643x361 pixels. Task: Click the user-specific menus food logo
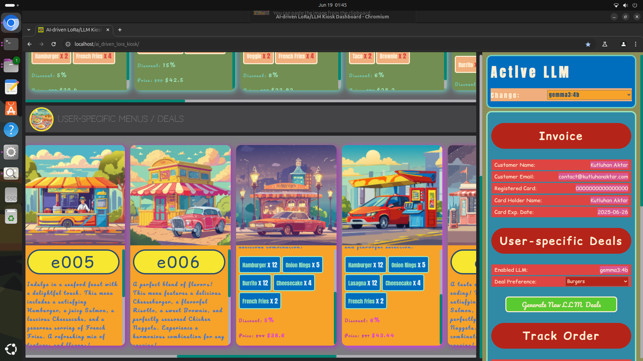(x=42, y=119)
